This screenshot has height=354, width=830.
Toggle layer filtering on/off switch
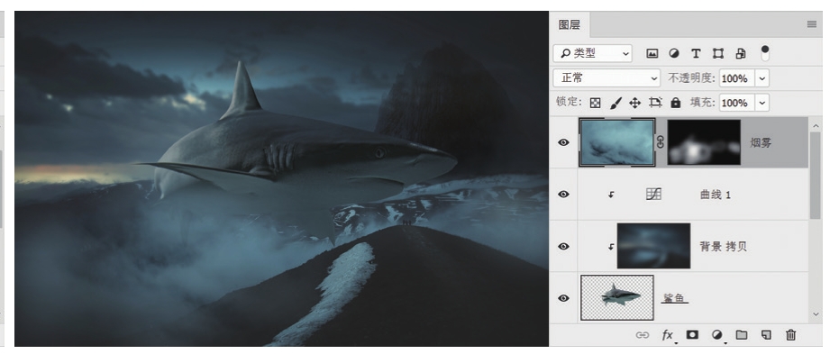765,53
